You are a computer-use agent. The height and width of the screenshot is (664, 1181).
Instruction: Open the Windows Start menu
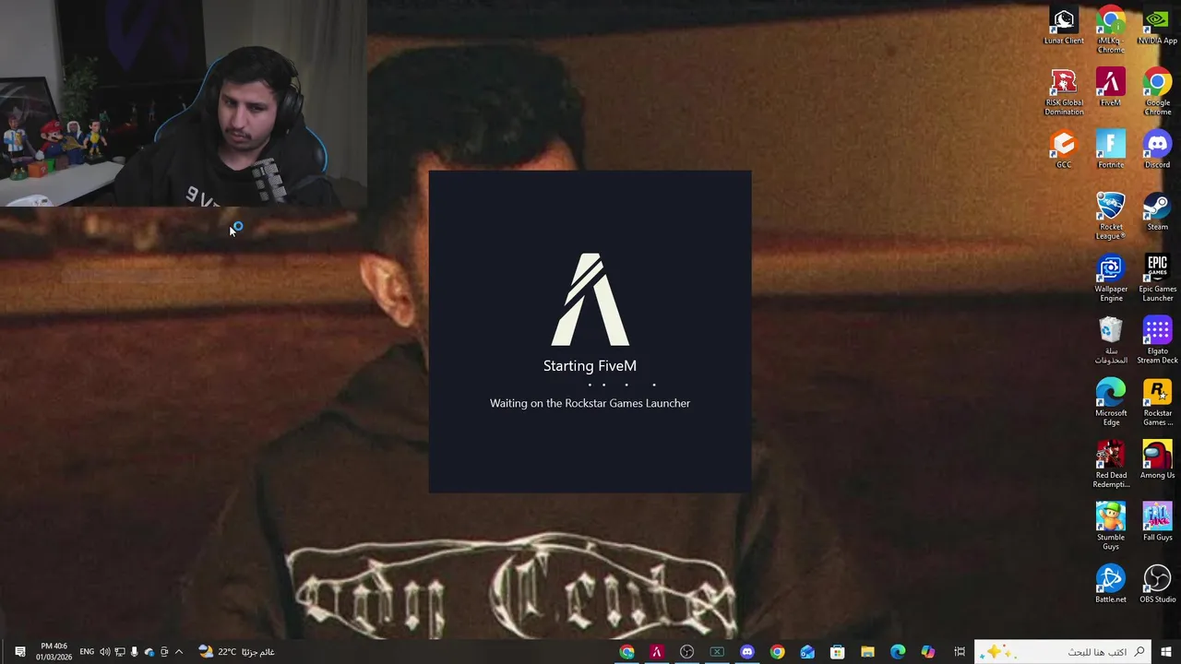click(x=1166, y=652)
